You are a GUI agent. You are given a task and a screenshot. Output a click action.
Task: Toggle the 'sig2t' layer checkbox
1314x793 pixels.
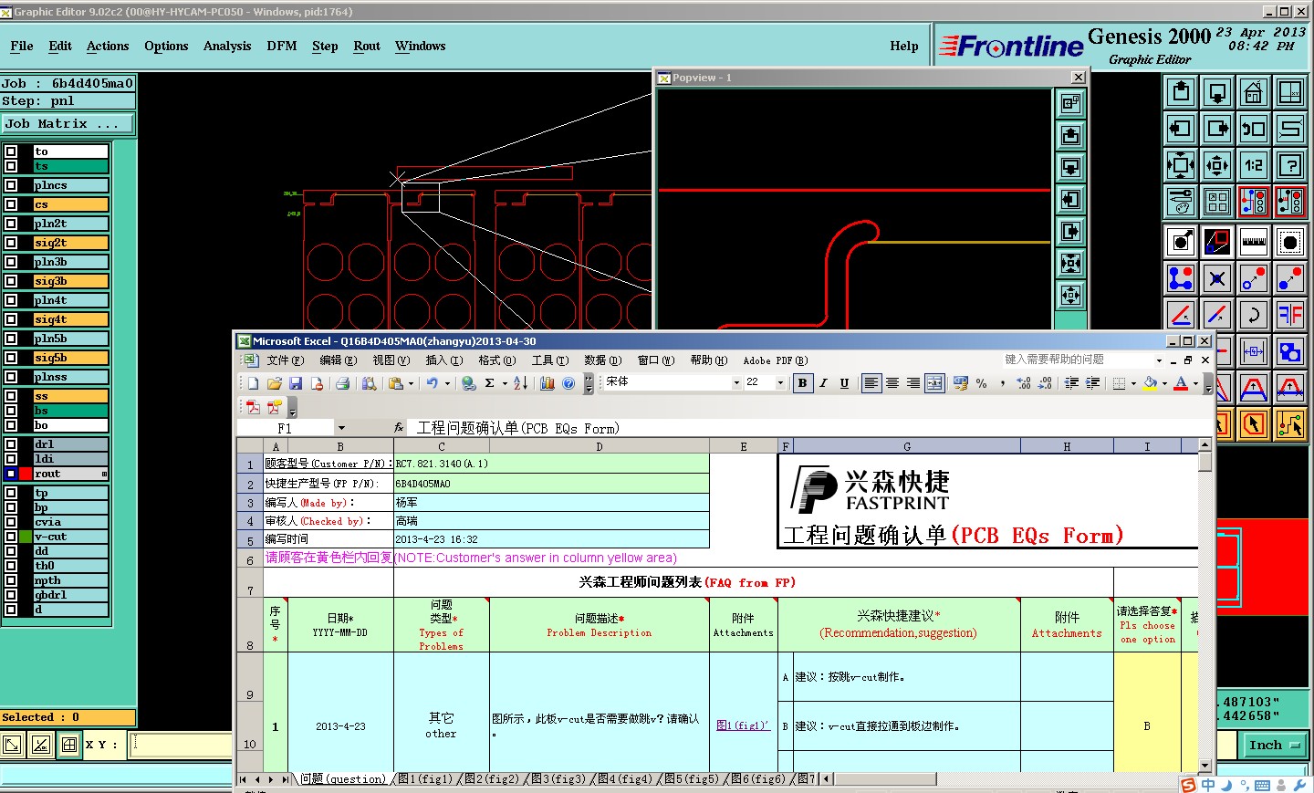[11, 243]
